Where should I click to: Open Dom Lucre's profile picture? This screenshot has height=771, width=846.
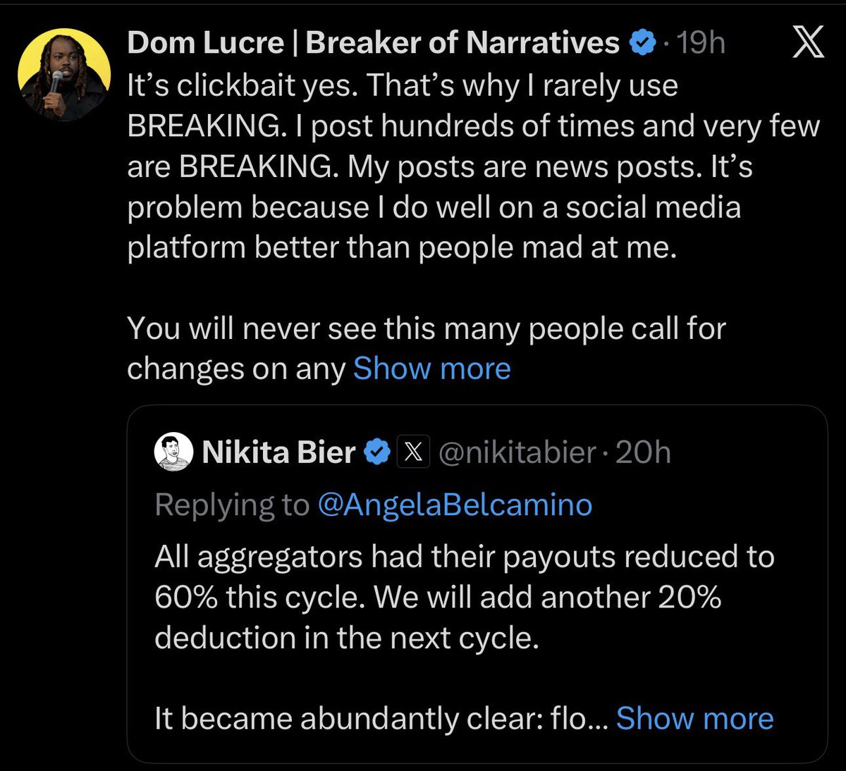pos(64,75)
